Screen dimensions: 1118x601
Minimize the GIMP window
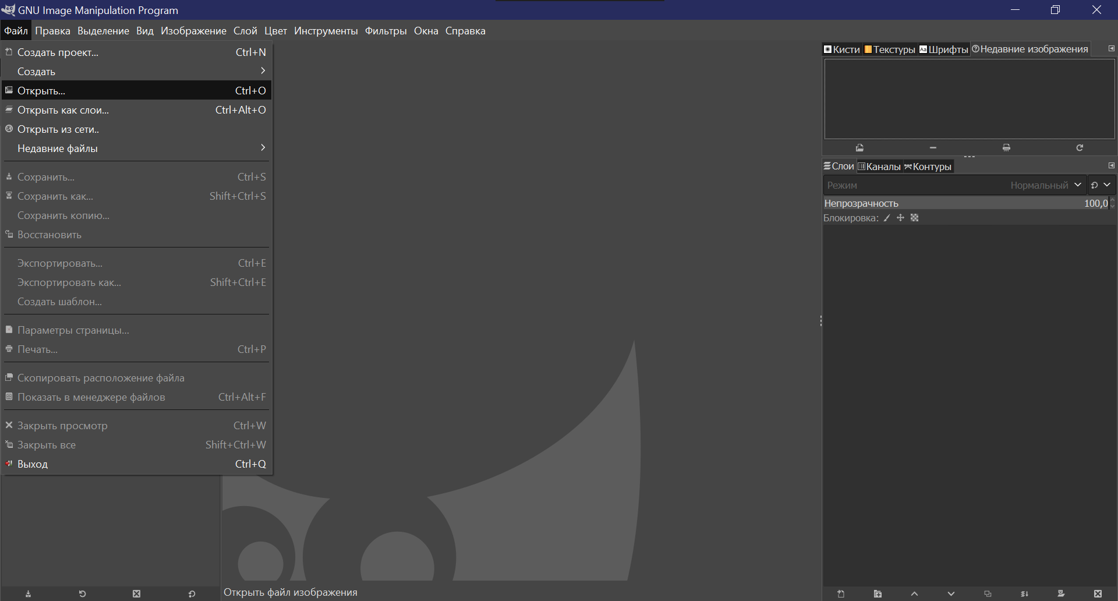pos(1015,10)
